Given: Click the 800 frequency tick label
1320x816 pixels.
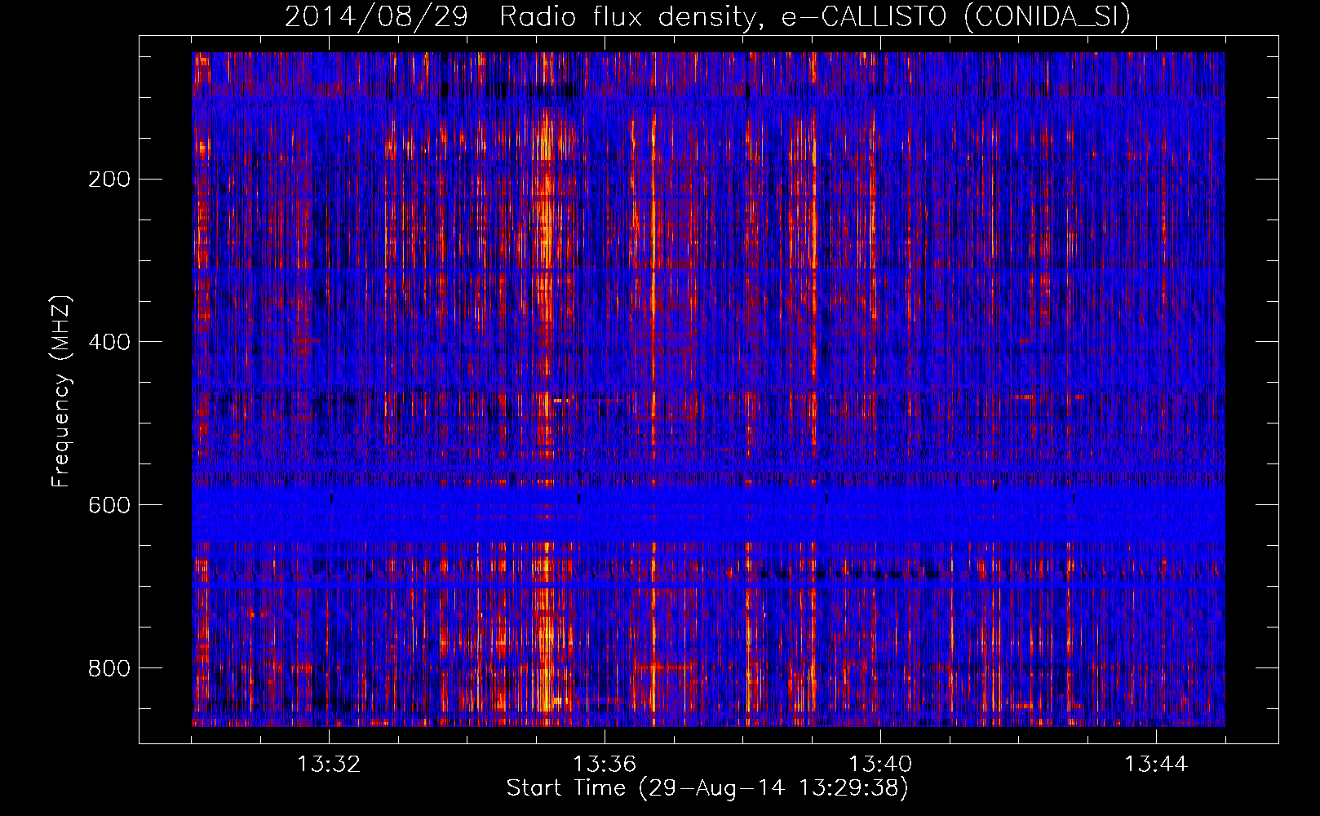Looking at the screenshot, I should (x=109, y=668).
